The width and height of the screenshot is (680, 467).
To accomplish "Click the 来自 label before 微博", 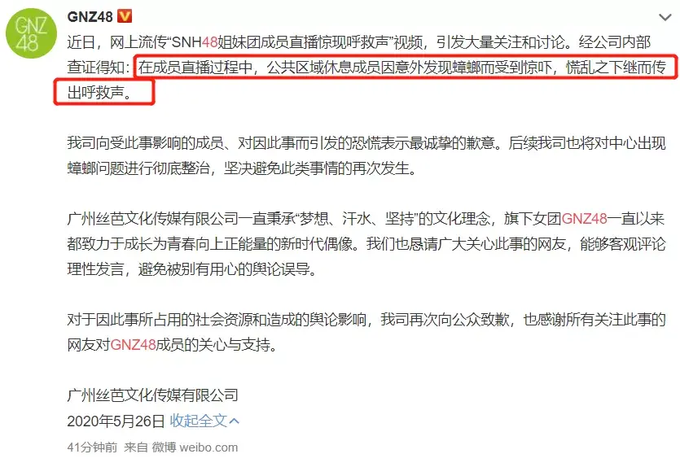I will [136, 447].
